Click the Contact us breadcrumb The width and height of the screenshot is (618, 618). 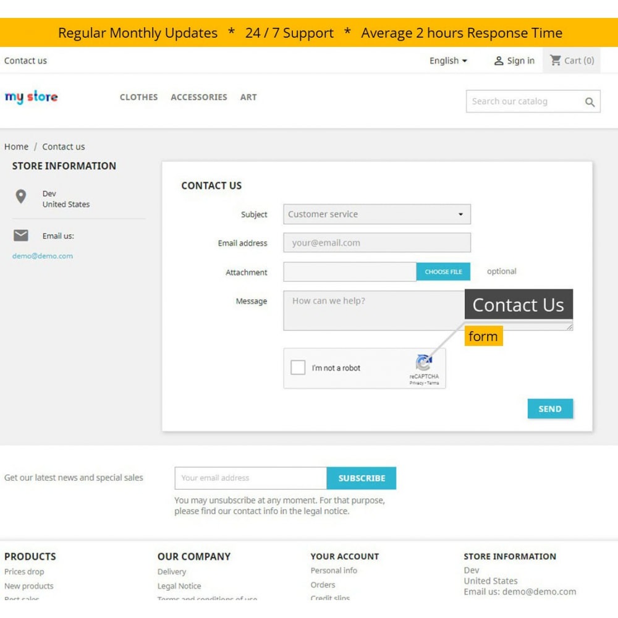64,146
